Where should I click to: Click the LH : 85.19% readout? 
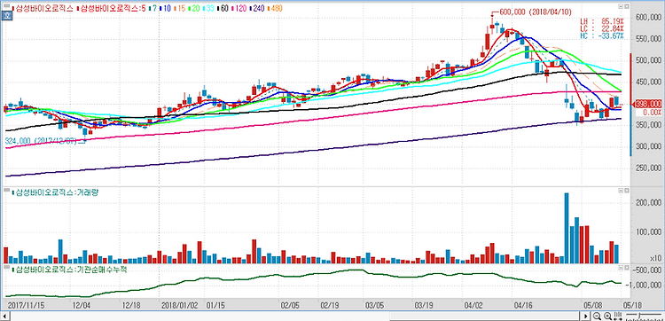tap(602, 21)
